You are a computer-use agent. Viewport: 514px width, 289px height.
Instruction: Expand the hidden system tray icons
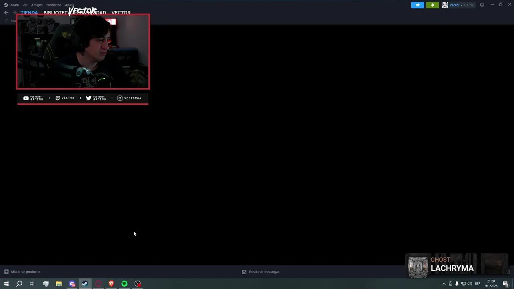click(x=444, y=284)
